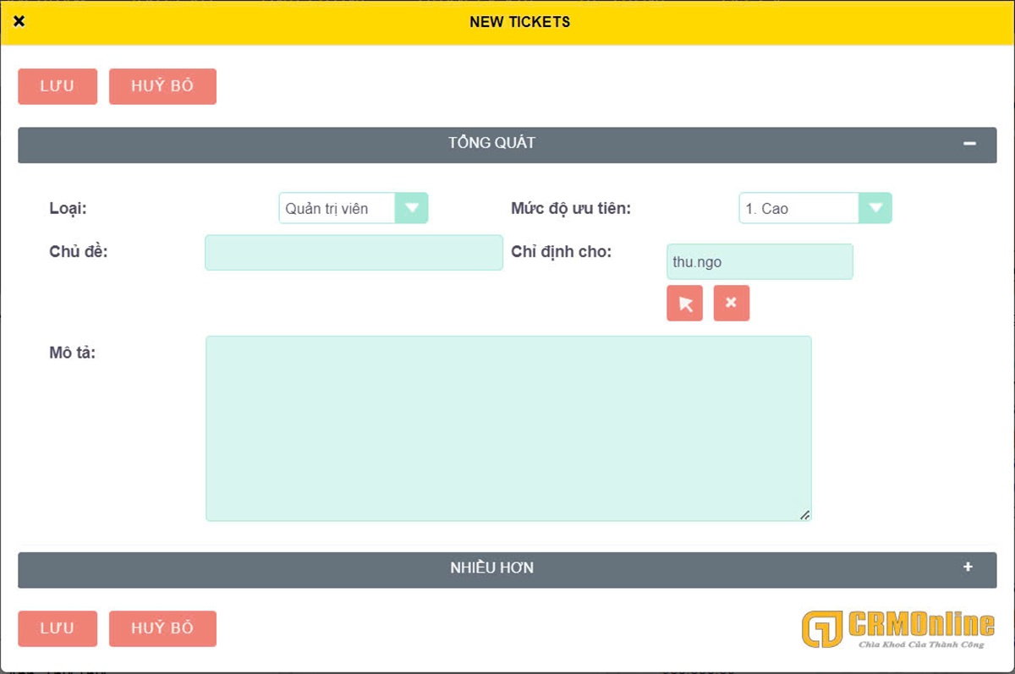The width and height of the screenshot is (1015, 674).
Task: Click the close X icon on the yellow header
Action: point(19,21)
